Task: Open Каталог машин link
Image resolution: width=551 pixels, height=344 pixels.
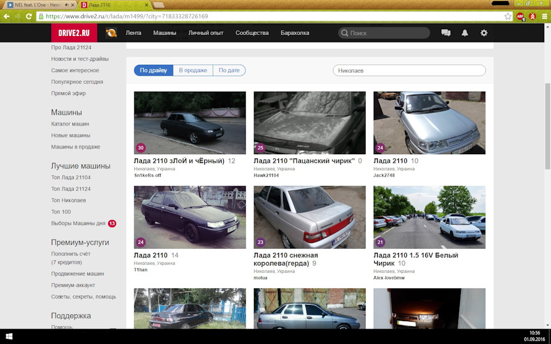Action: click(70, 124)
